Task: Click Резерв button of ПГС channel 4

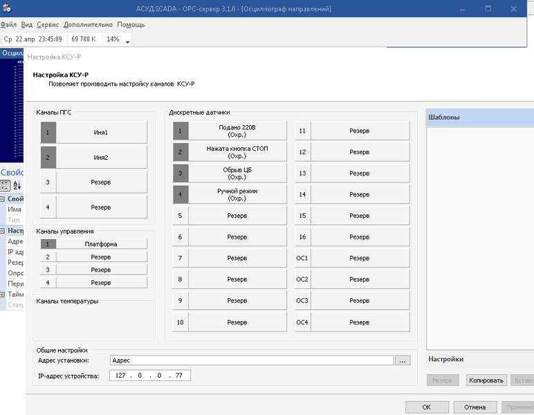Action: click(102, 207)
